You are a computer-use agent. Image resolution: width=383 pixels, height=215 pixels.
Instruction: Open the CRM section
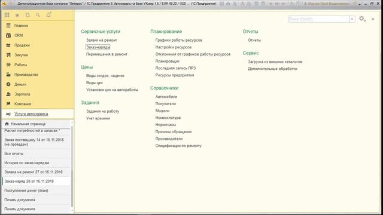point(37,35)
